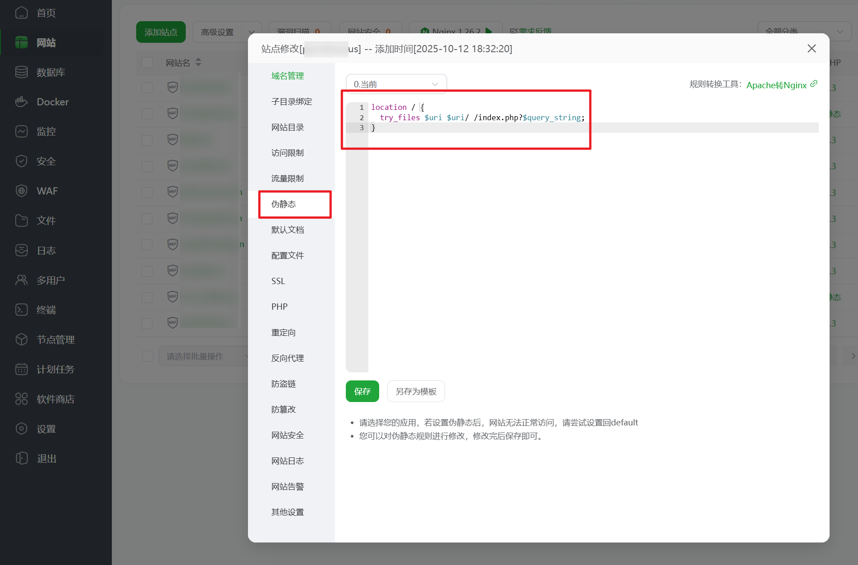Click the software store grid icon
The height and width of the screenshot is (565, 858).
pos(21,399)
